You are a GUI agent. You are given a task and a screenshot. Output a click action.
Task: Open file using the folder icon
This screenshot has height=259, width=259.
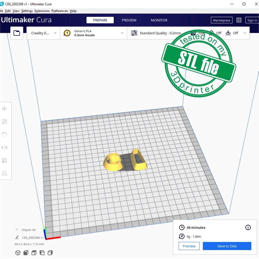tap(17, 33)
